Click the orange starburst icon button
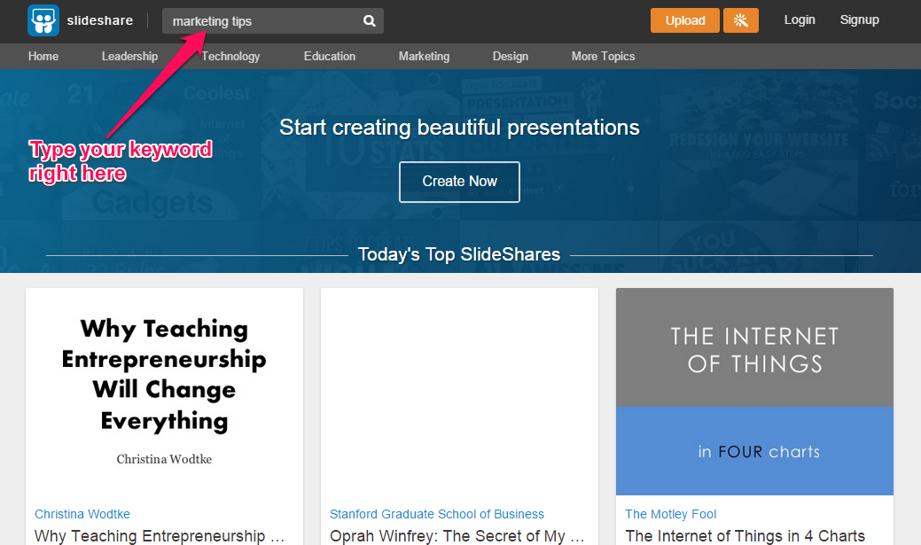 [x=741, y=20]
